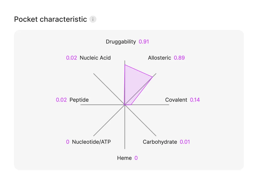Viewport: 258px width, 183px height.
Task: Select the Allosteric axis label
Action: click(159, 58)
